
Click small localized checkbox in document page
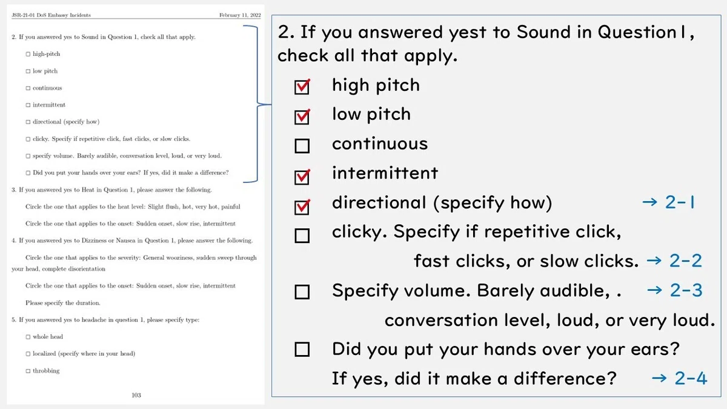point(28,354)
